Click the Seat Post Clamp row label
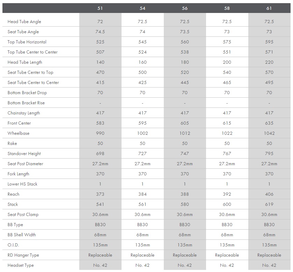 23,215
